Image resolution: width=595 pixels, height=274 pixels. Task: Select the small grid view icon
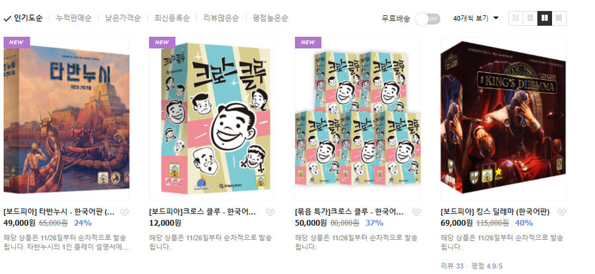530,18
